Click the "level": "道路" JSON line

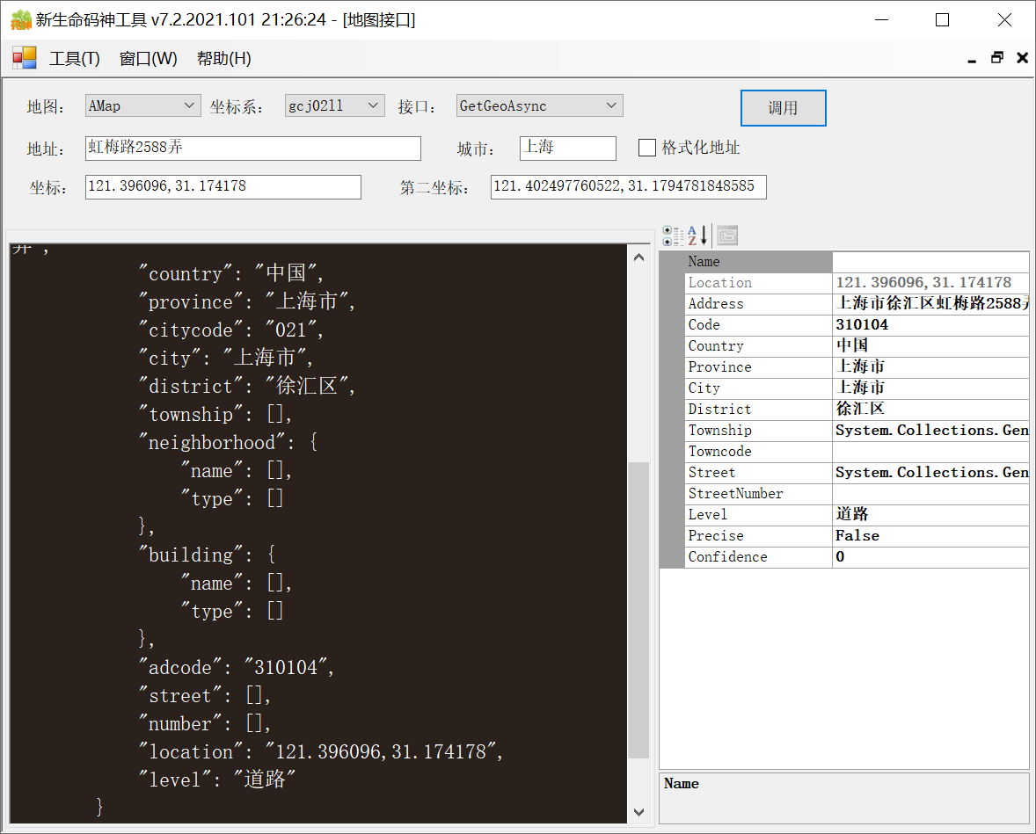pos(216,780)
